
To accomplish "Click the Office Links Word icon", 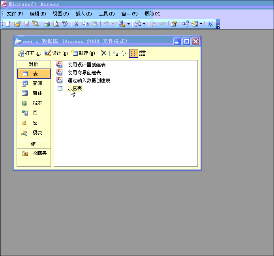I will (x=122, y=24).
